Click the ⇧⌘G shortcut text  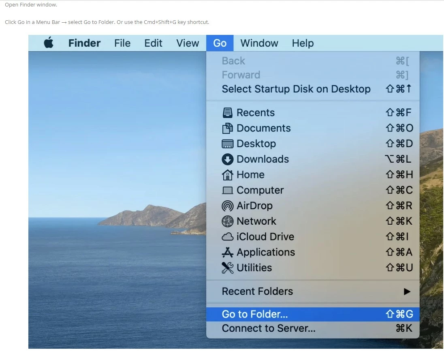tap(399, 314)
